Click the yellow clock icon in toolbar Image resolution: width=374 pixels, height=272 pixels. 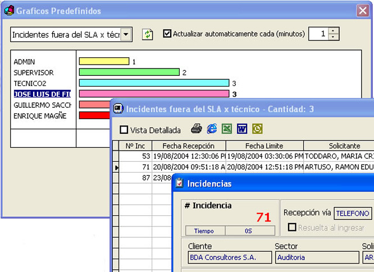(257, 129)
